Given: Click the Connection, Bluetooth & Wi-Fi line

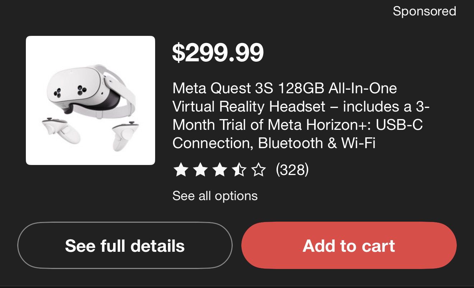Looking at the screenshot, I should click(274, 143).
